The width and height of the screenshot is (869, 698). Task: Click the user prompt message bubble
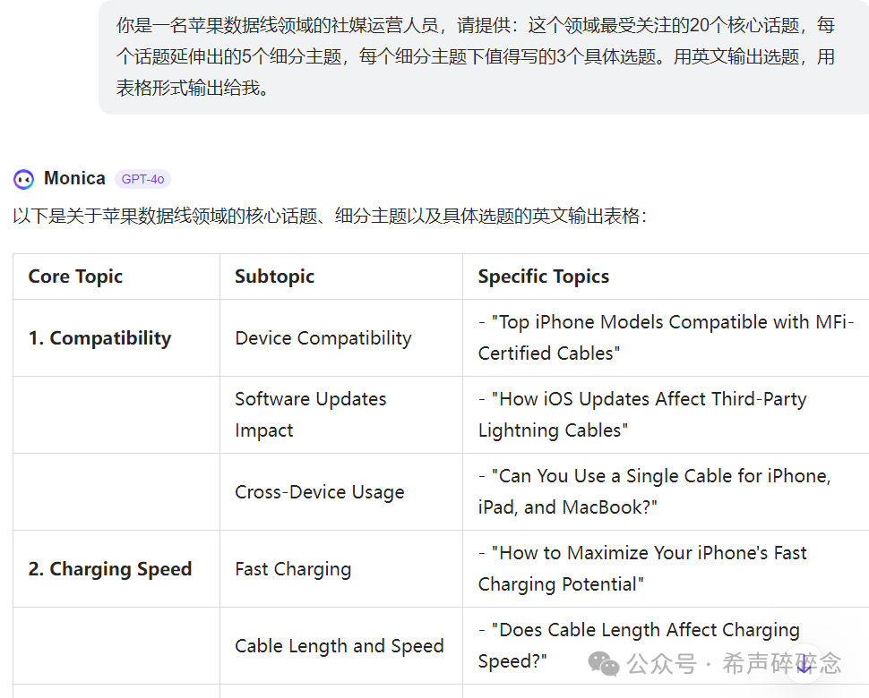pos(475,57)
